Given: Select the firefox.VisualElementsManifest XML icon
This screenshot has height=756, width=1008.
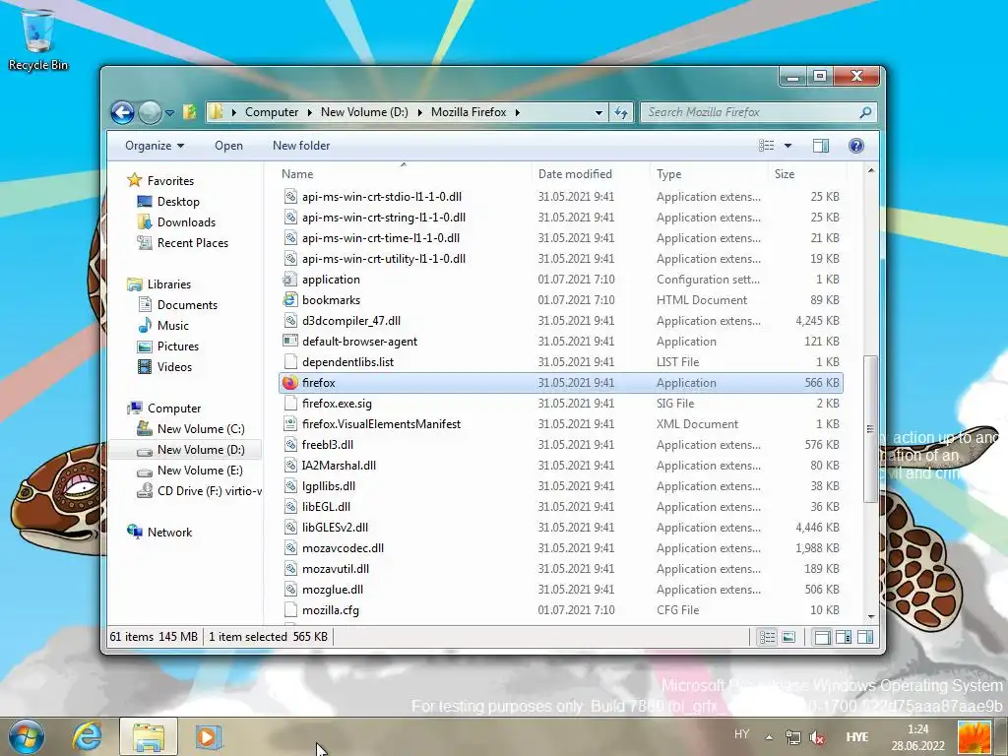Looking at the screenshot, I should [x=290, y=424].
